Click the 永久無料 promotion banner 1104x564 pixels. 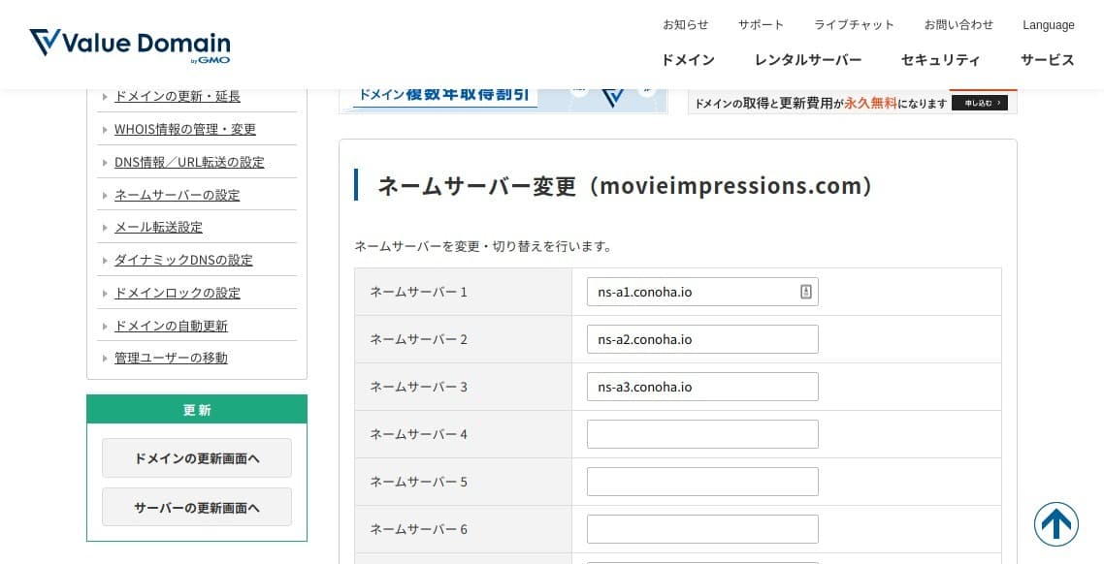click(x=852, y=101)
